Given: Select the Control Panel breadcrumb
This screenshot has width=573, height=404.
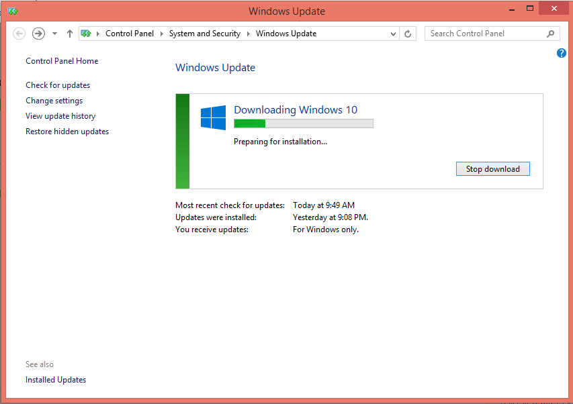Looking at the screenshot, I should click(x=130, y=34).
